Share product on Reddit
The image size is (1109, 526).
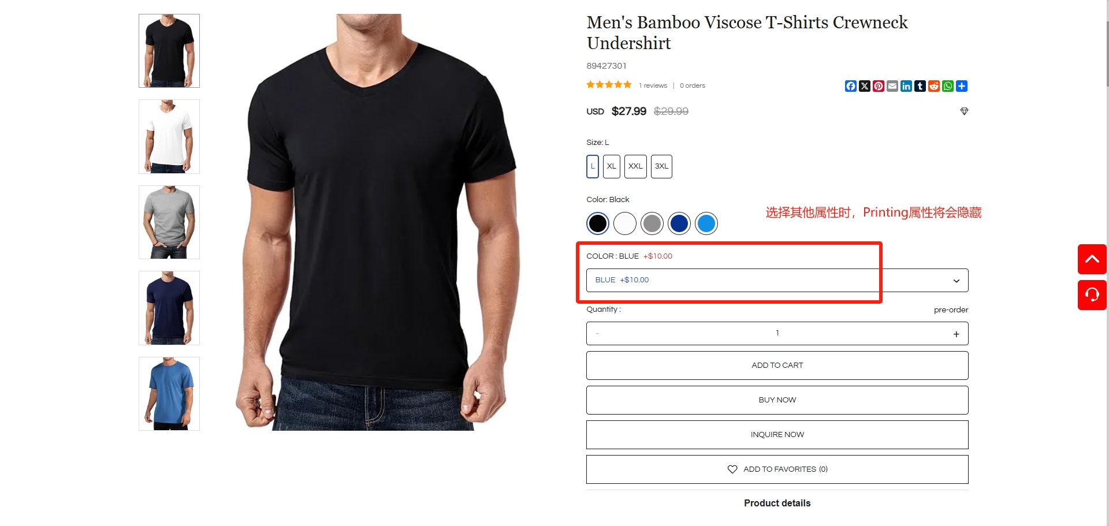pos(933,86)
